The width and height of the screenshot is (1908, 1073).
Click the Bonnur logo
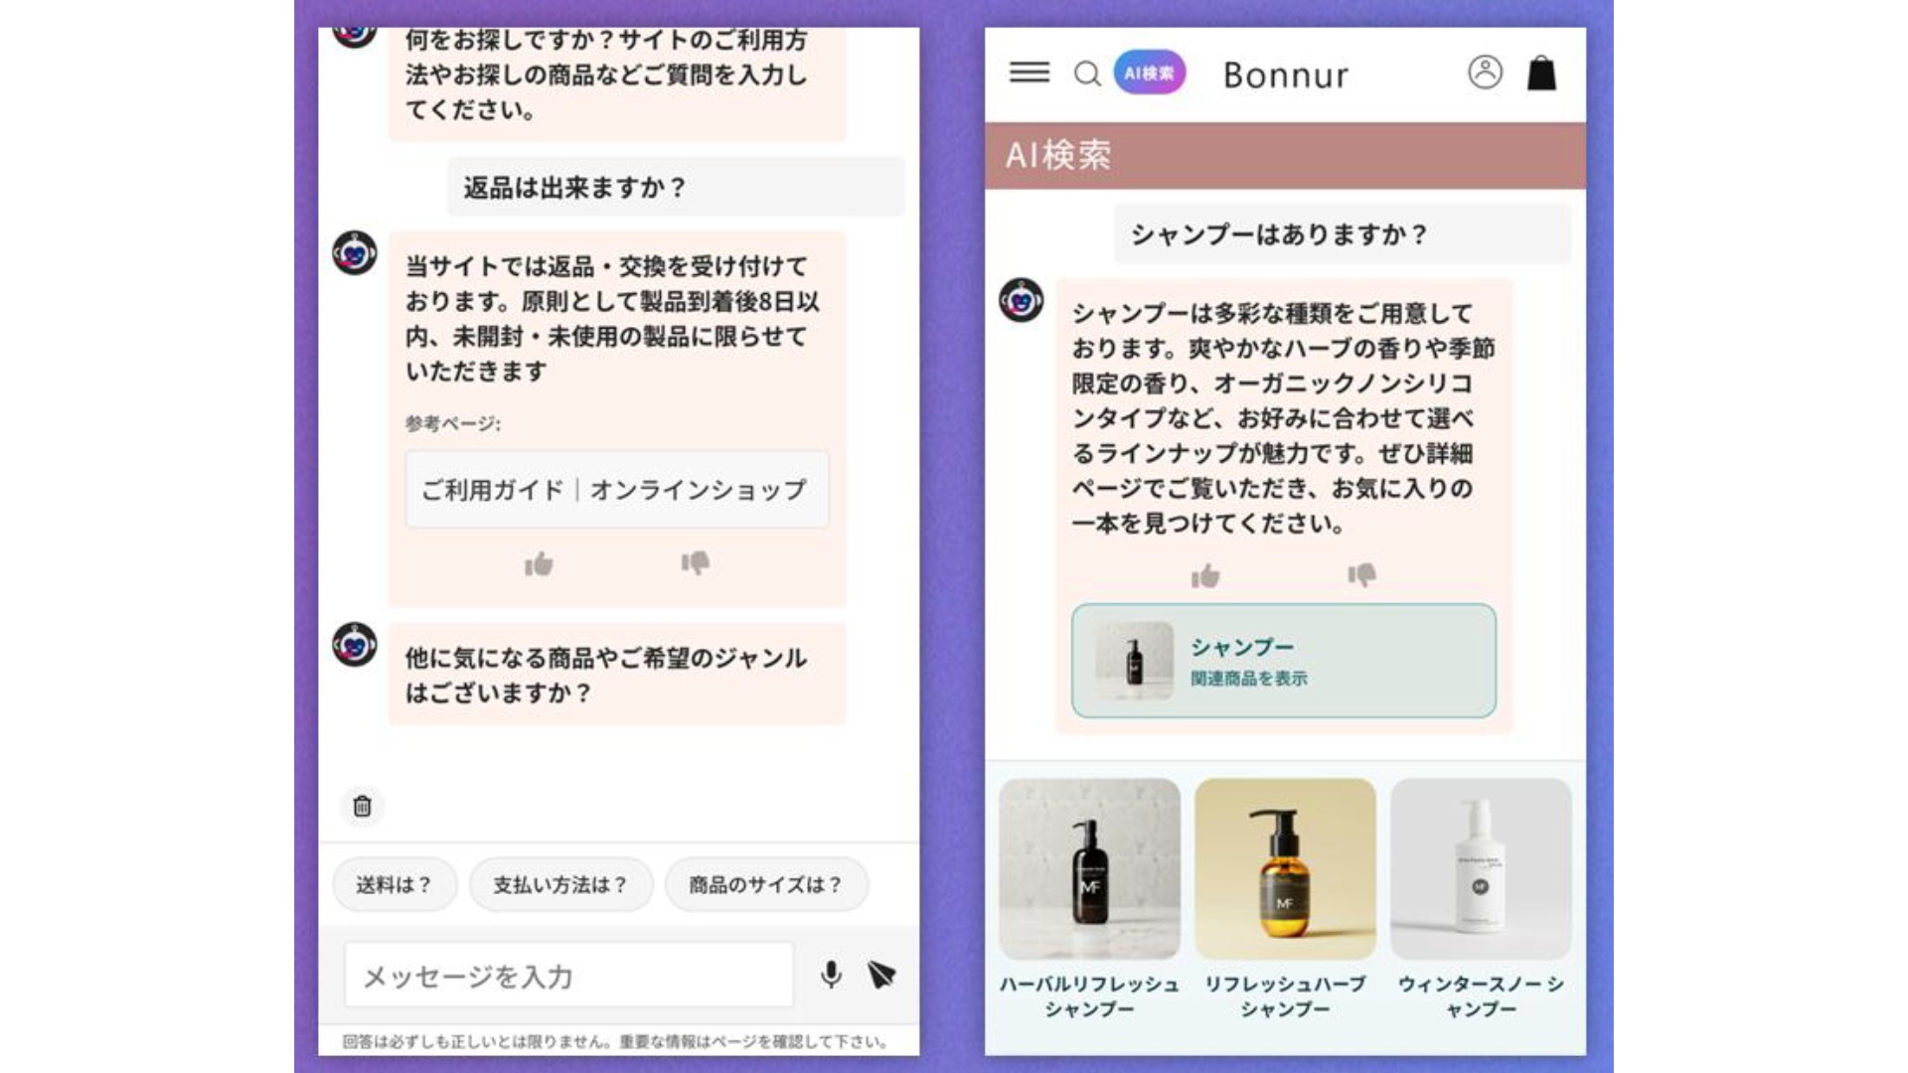click(x=1285, y=75)
